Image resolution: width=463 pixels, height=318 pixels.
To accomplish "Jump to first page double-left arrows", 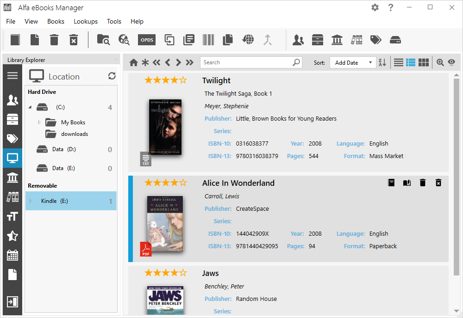I will pos(156,62).
